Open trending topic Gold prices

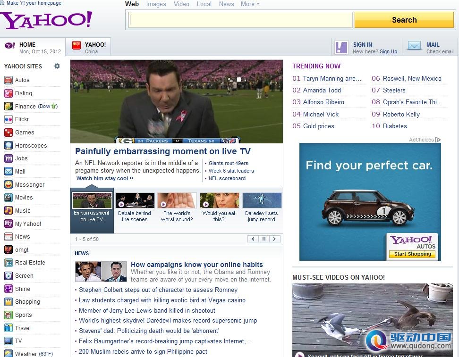click(318, 126)
